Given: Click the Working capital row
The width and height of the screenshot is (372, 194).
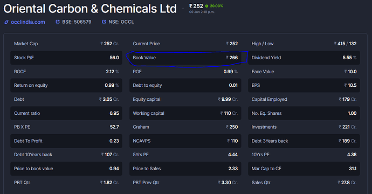Looking at the screenshot, I should coord(185,113).
